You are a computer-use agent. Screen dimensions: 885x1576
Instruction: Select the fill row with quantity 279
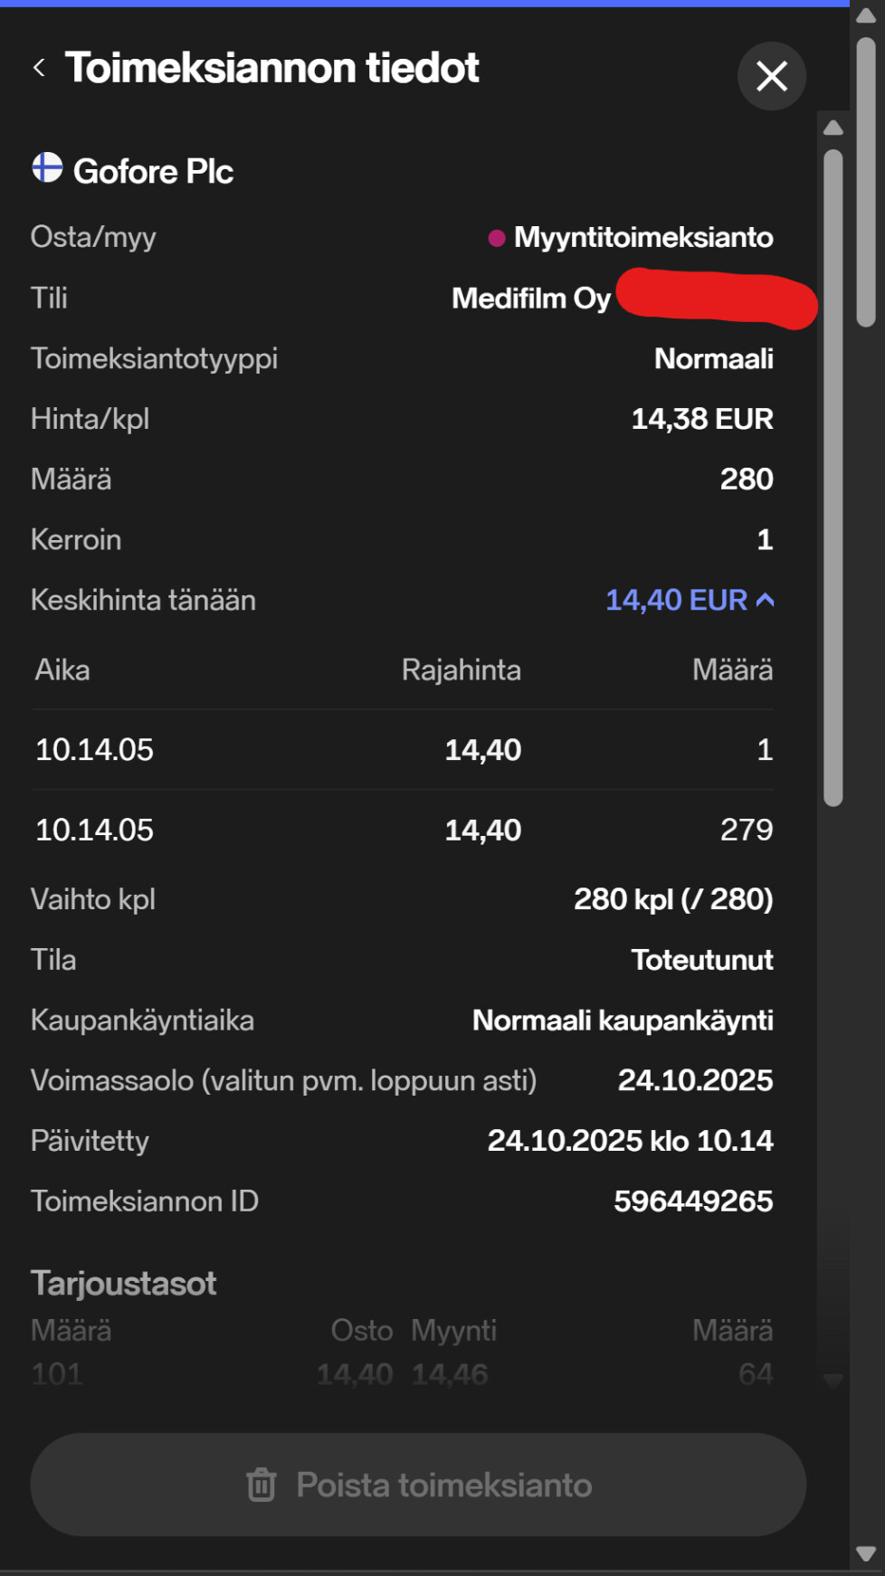(403, 830)
